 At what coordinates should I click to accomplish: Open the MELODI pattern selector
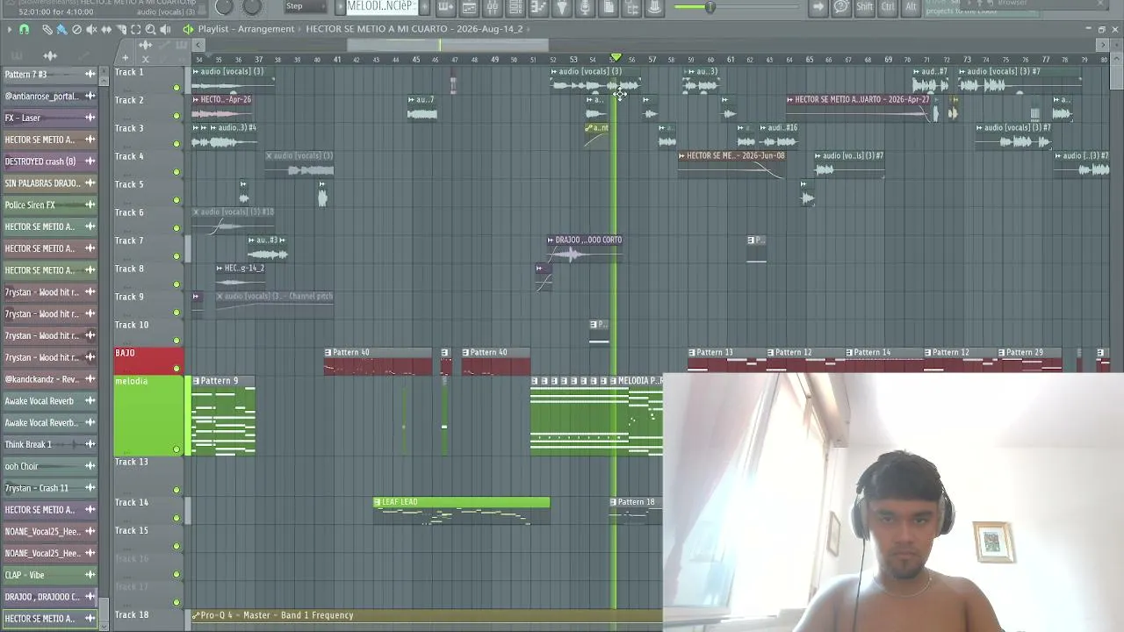[x=380, y=7]
